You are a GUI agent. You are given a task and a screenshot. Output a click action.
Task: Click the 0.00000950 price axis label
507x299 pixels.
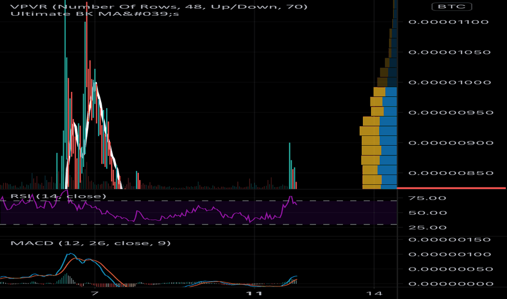pyautogui.click(x=451, y=113)
